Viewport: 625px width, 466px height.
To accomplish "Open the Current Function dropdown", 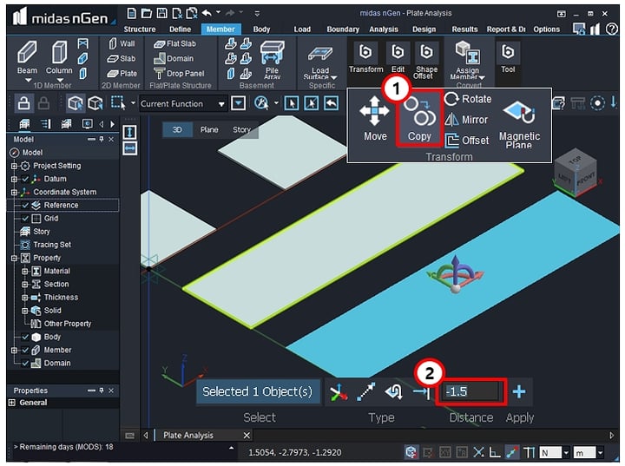I will [x=183, y=104].
